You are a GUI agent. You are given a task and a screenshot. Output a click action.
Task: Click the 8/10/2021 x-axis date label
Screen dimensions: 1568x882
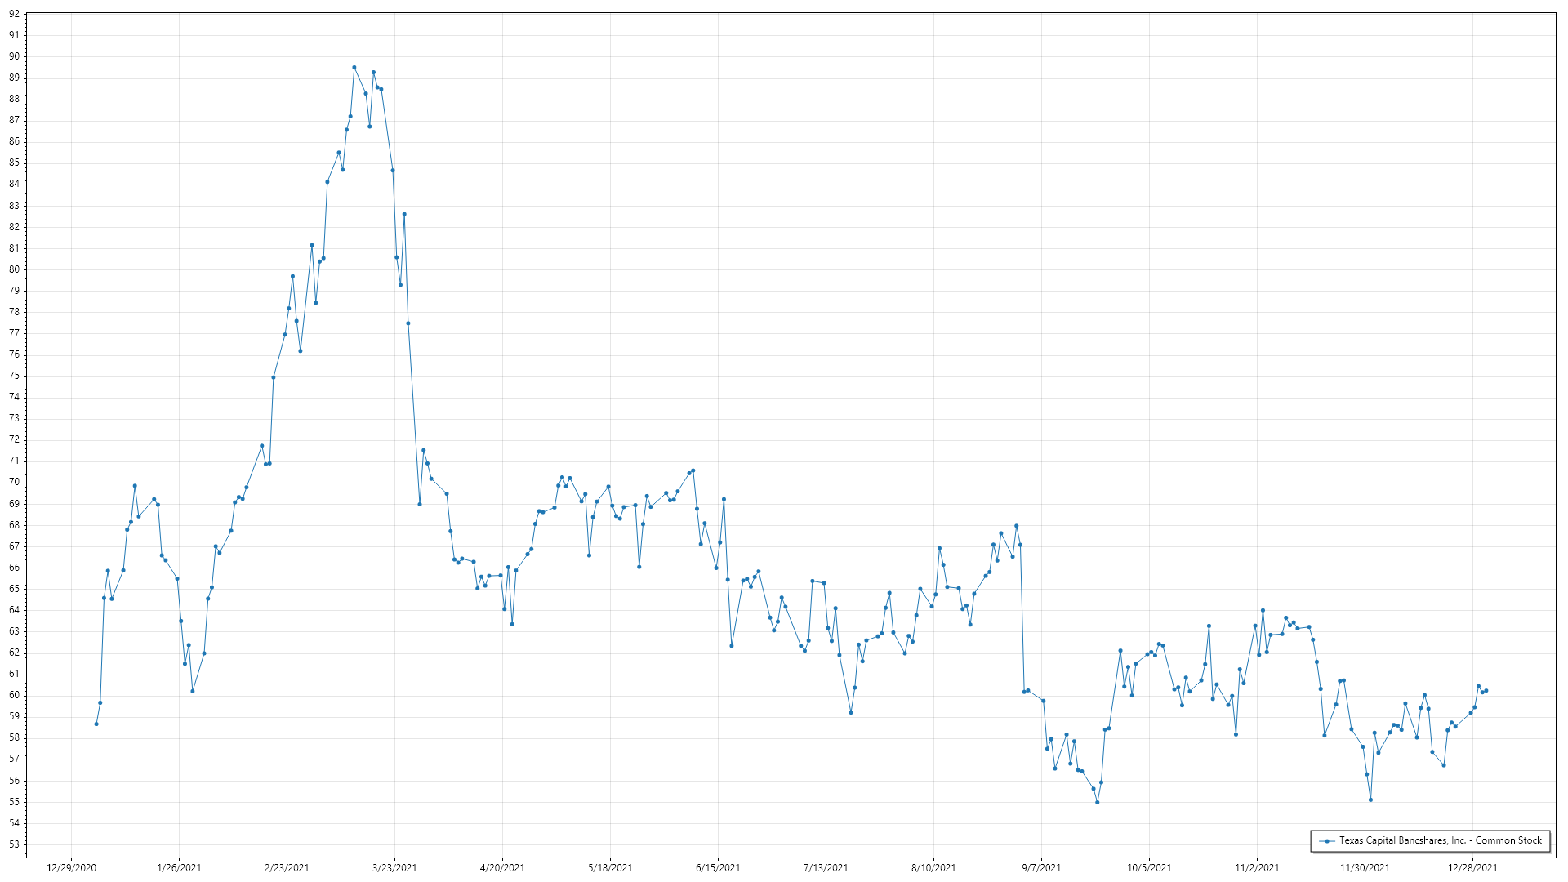tap(933, 868)
